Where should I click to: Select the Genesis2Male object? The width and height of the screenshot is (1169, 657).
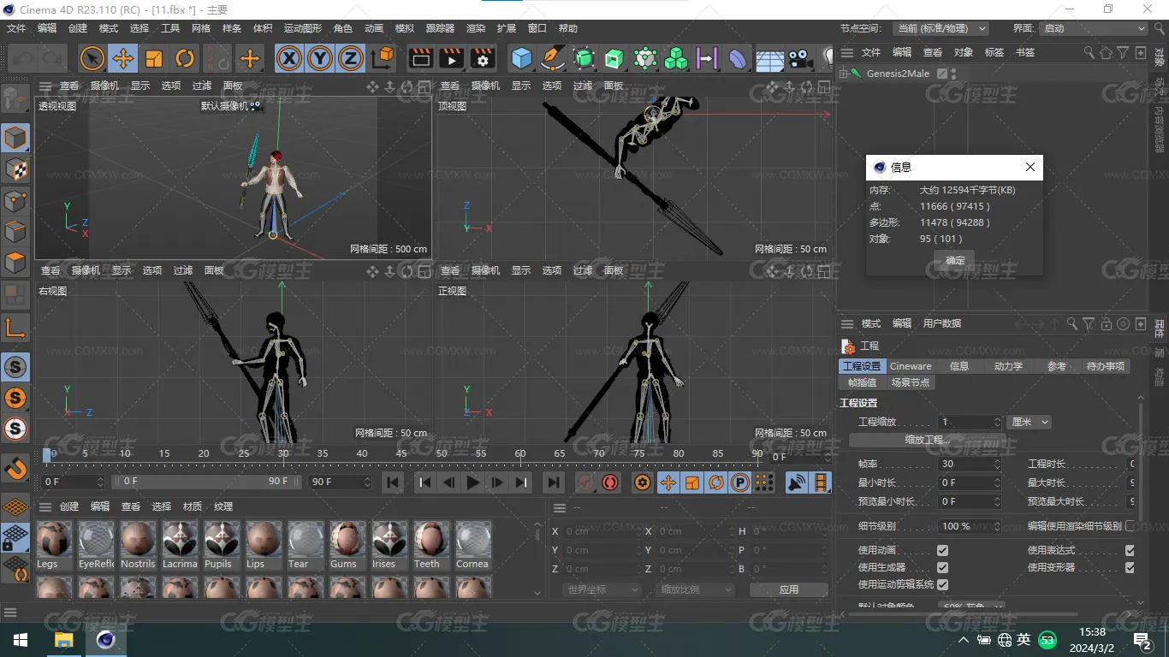pyautogui.click(x=898, y=74)
